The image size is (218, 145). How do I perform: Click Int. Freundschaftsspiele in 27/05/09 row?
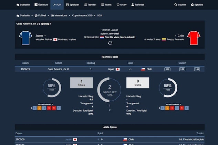pos(191,139)
